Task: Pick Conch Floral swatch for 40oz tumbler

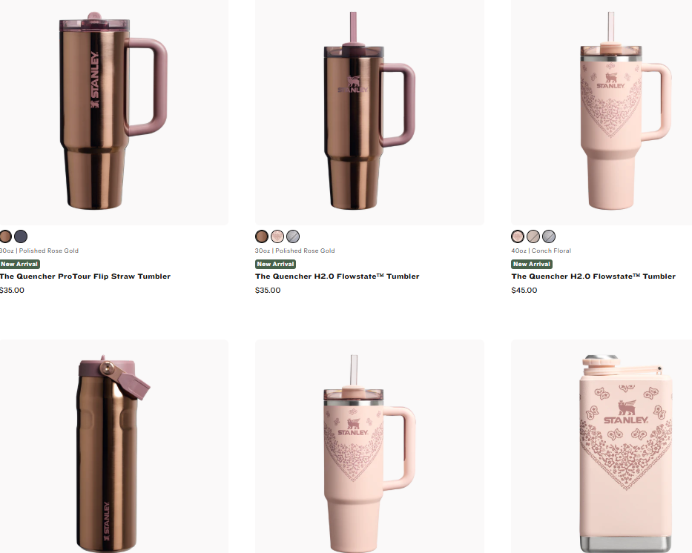Action: [518, 236]
